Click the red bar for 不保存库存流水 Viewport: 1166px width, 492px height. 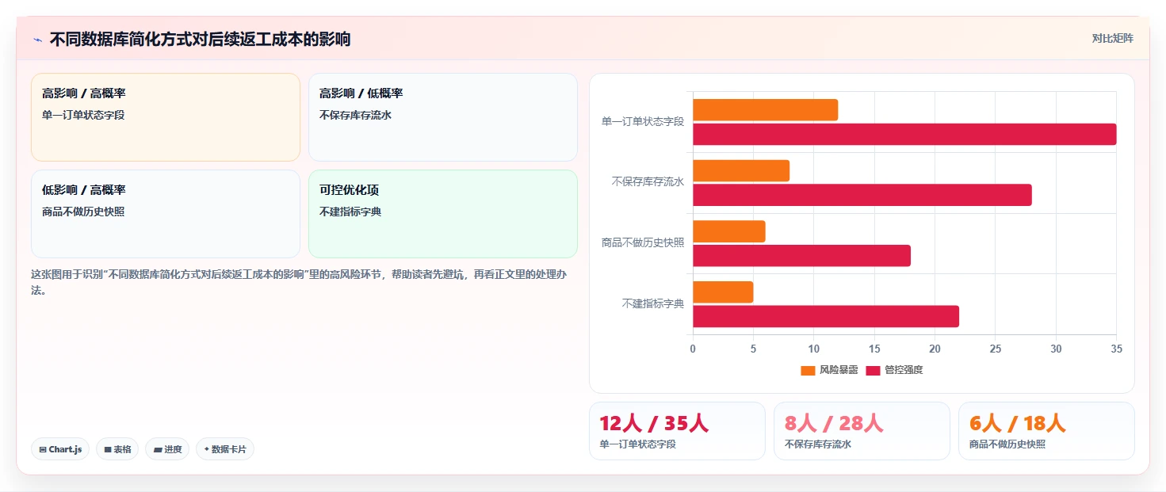click(862, 195)
